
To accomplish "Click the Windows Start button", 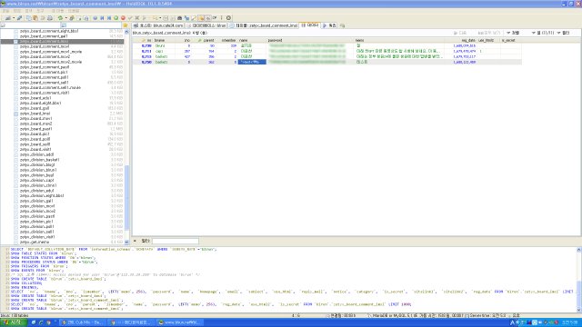I will tap(14, 322).
